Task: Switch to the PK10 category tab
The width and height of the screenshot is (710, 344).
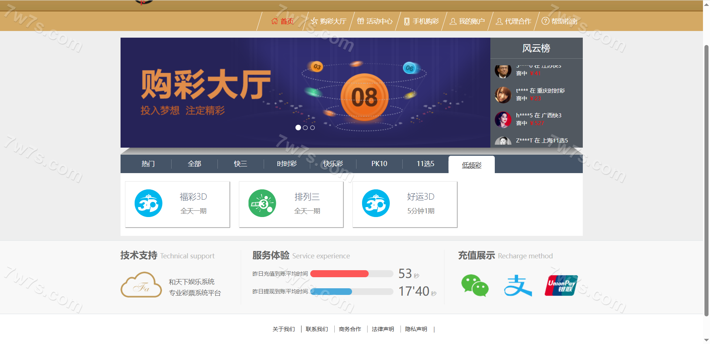Action: tap(379, 164)
